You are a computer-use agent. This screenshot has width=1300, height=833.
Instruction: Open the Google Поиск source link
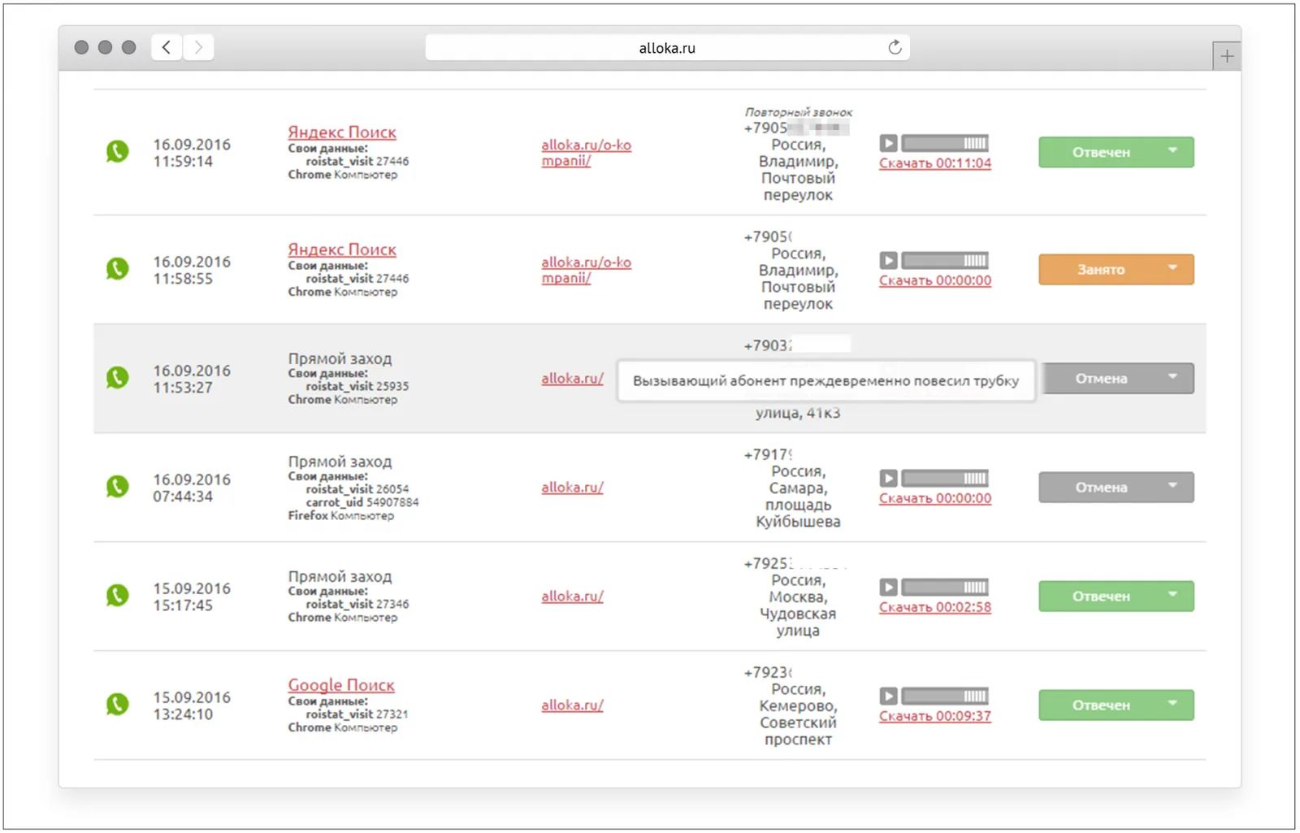[341, 684]
